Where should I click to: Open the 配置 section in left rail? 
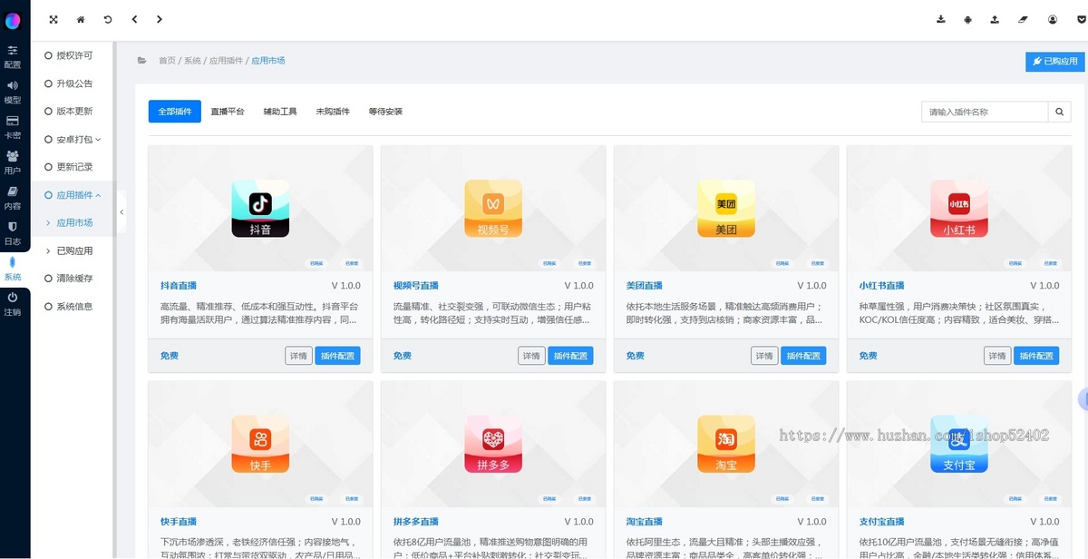[x=13, y=57]
